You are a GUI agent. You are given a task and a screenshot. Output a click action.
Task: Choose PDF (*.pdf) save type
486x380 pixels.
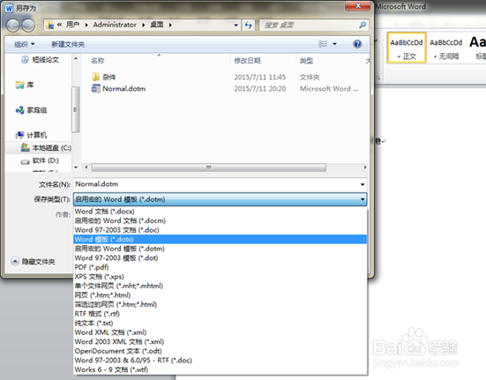[220, 267]
